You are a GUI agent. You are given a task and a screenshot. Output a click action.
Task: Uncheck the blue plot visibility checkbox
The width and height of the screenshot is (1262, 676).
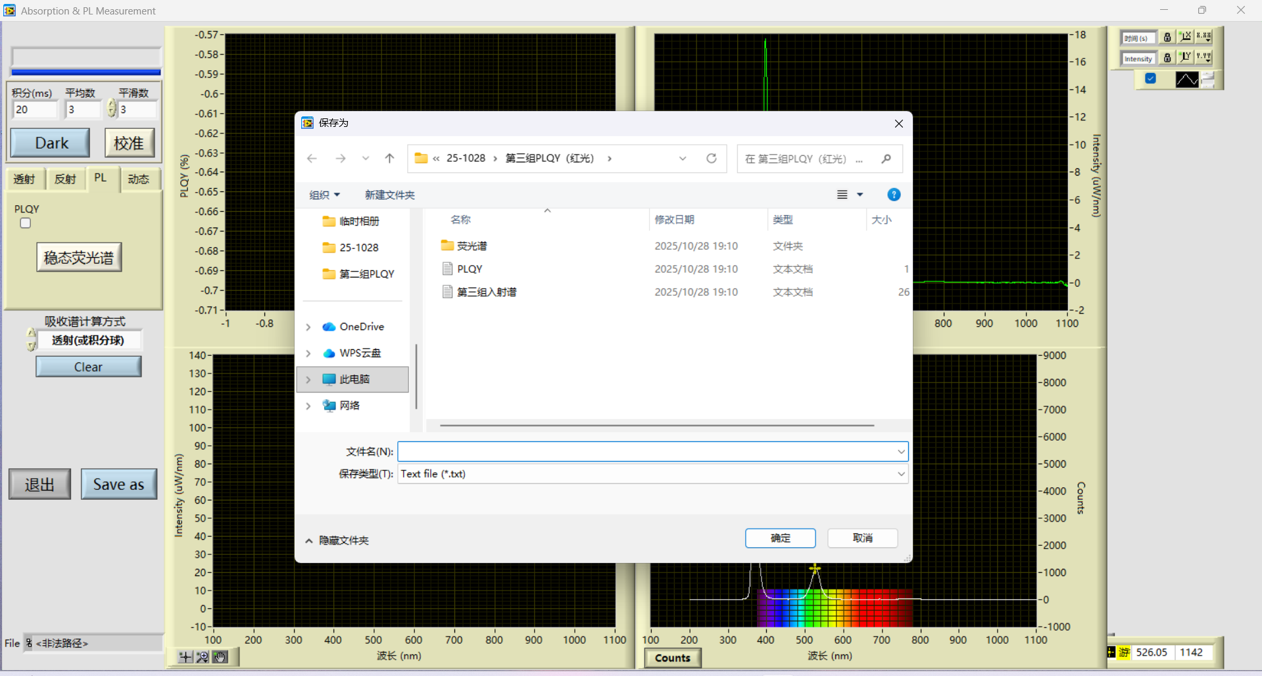1150,79
